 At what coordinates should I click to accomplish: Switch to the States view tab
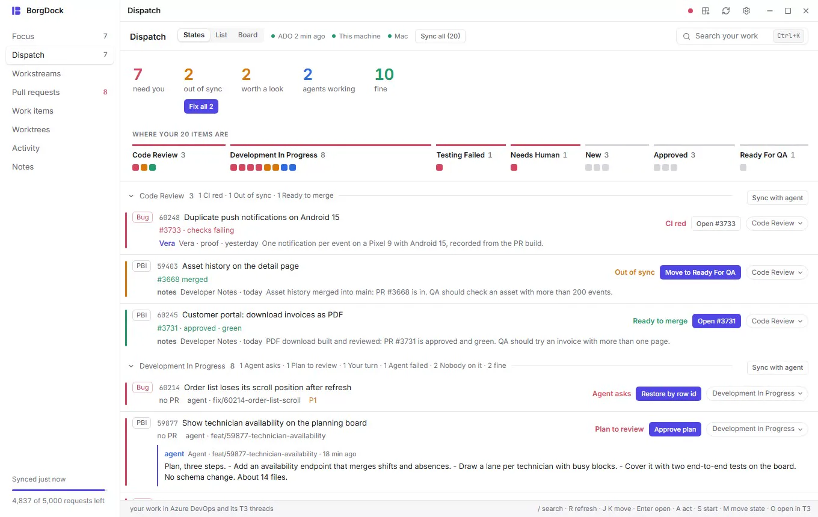coord(194,35)
